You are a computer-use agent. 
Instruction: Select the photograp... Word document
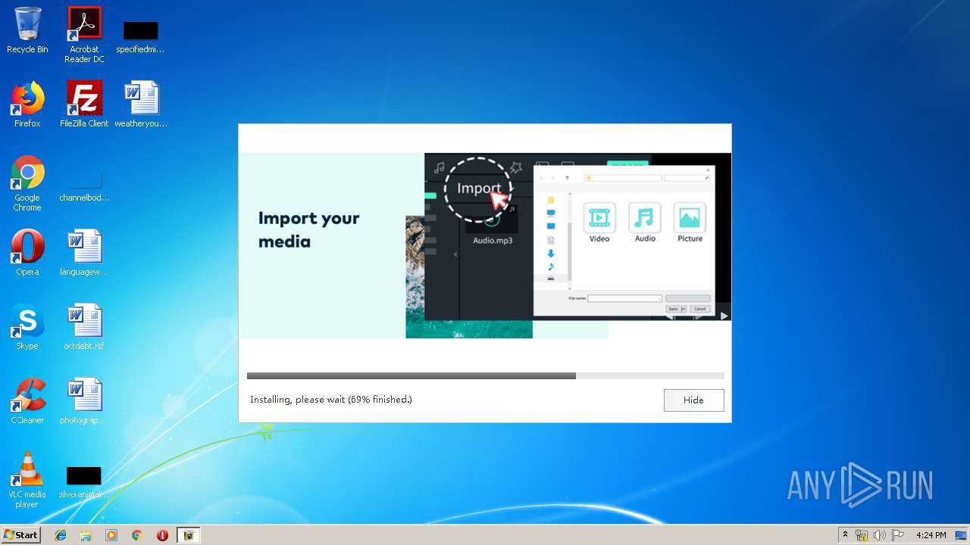(84, 401)
